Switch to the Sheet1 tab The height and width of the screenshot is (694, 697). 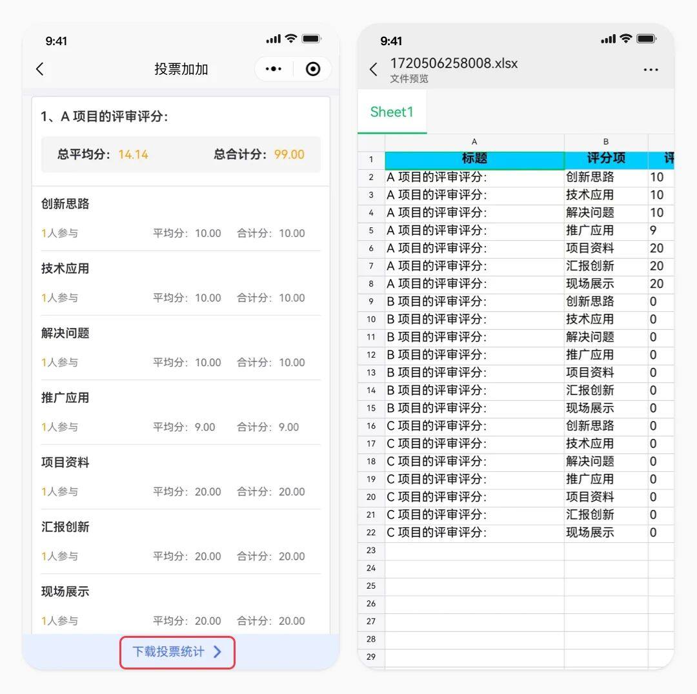(392, 112)
